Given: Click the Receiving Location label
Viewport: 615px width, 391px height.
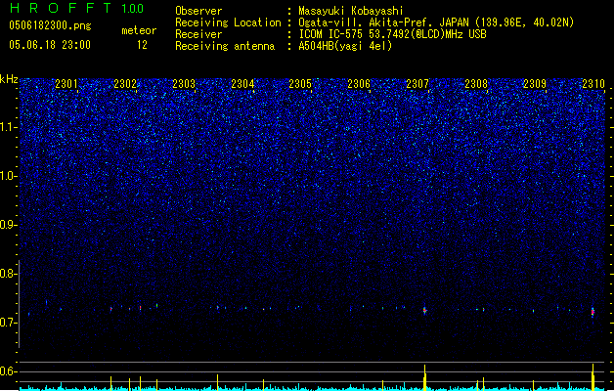Looking at the screenshot, I should pyautogui.click(x=228, y=22).
